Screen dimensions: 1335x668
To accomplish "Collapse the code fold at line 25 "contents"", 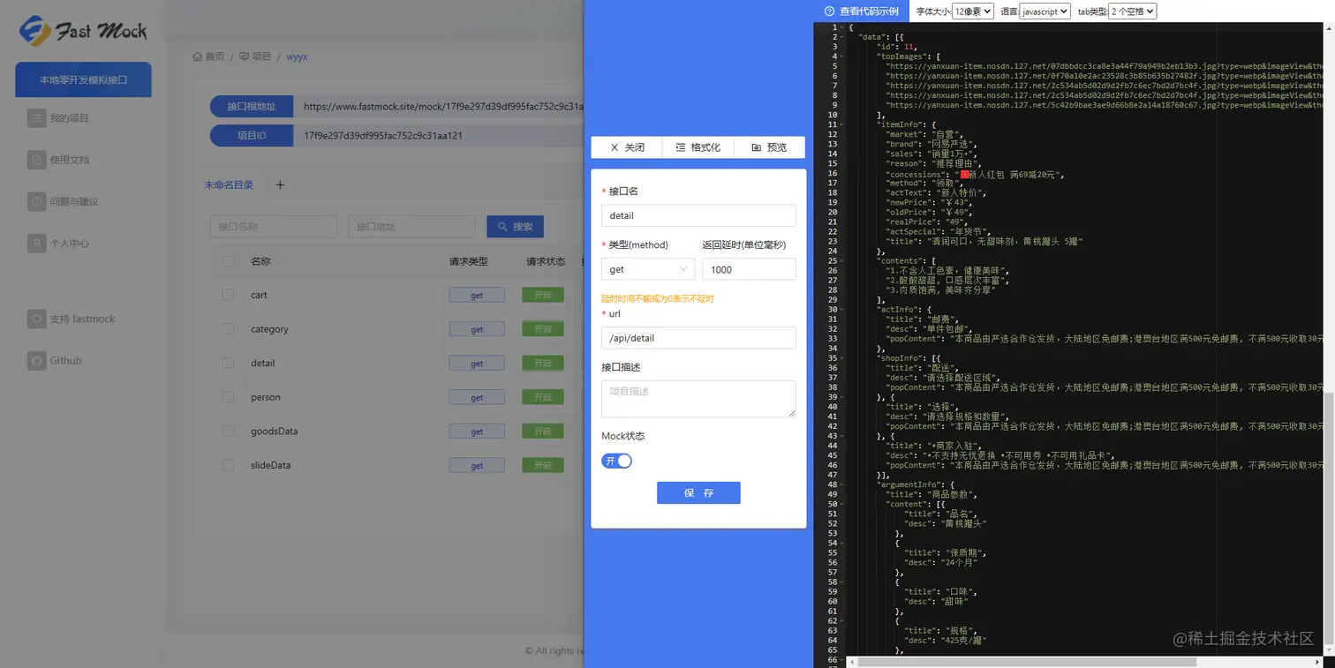I will tap(843, 260).
